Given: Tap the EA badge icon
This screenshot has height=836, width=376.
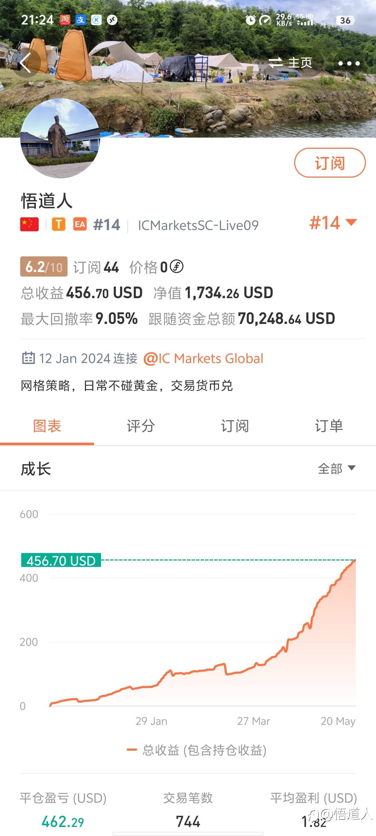Looking at the screenshot, I should (x=80, y=225).
